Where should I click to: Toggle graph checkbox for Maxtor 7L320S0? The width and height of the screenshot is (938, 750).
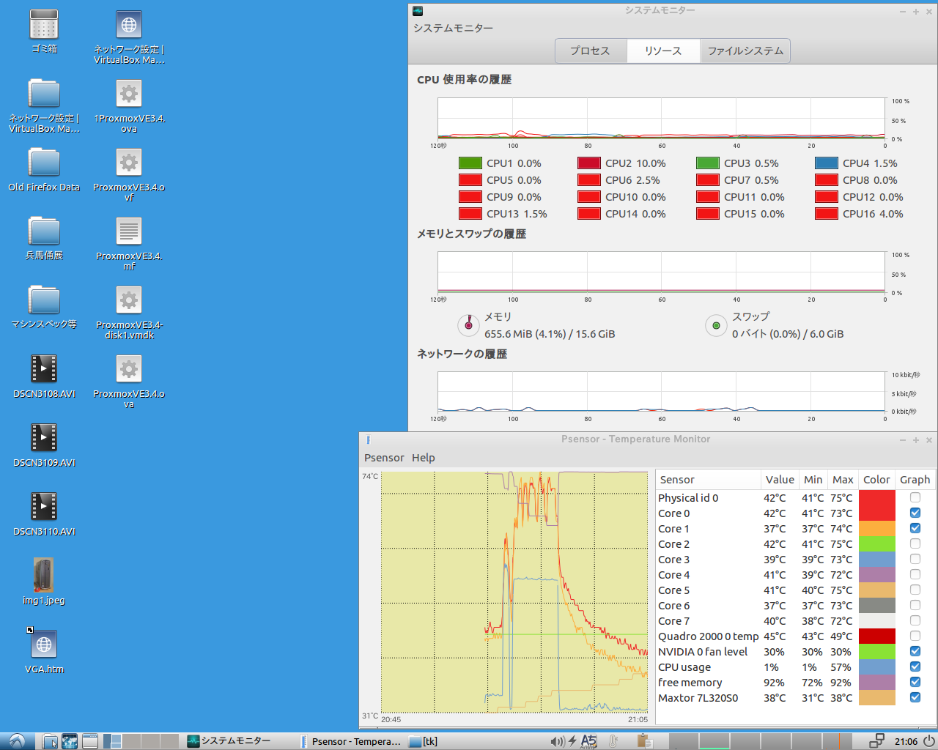point(915,698)
